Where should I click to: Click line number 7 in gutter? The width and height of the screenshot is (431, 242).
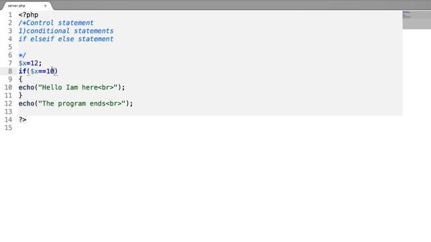point(10,63)
